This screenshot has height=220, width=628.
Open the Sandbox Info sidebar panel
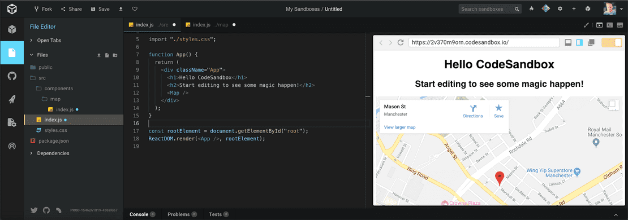[x=12, y=29]
